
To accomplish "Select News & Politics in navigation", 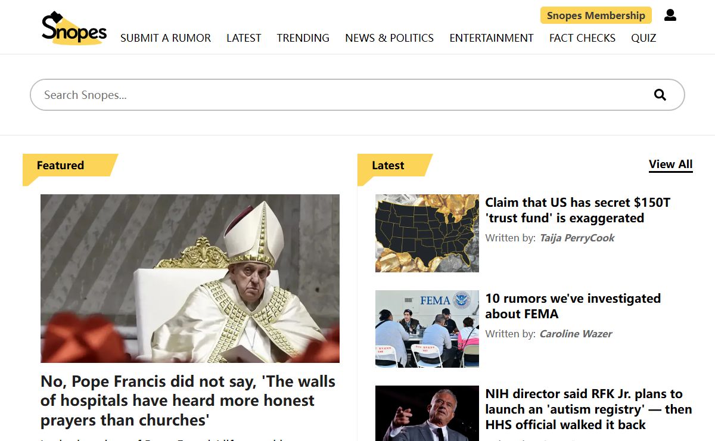I will coord(390,38).
